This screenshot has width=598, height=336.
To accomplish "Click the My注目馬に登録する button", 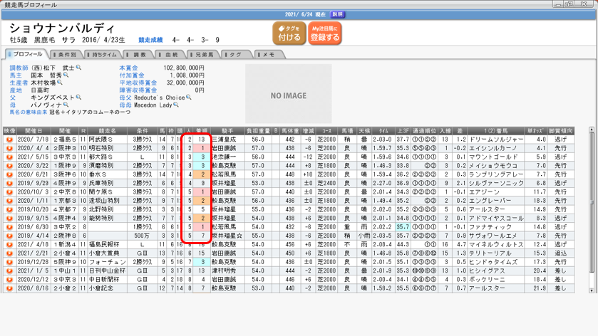I will 325,33.
